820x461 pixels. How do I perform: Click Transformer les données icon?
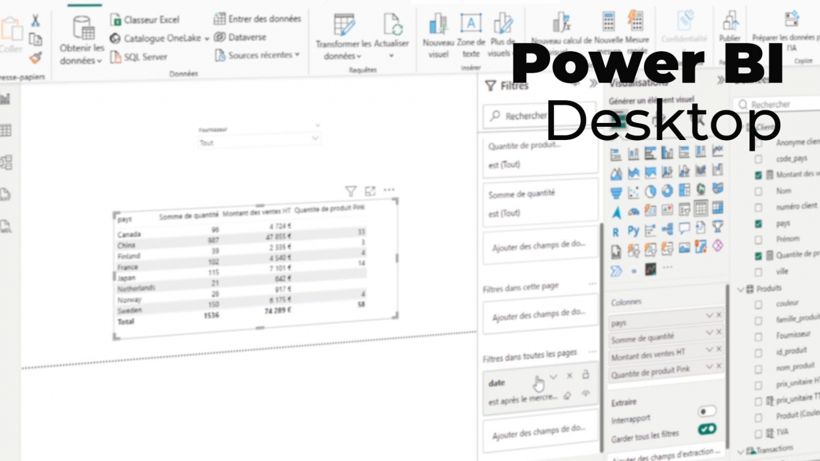[x=344, y=25]
